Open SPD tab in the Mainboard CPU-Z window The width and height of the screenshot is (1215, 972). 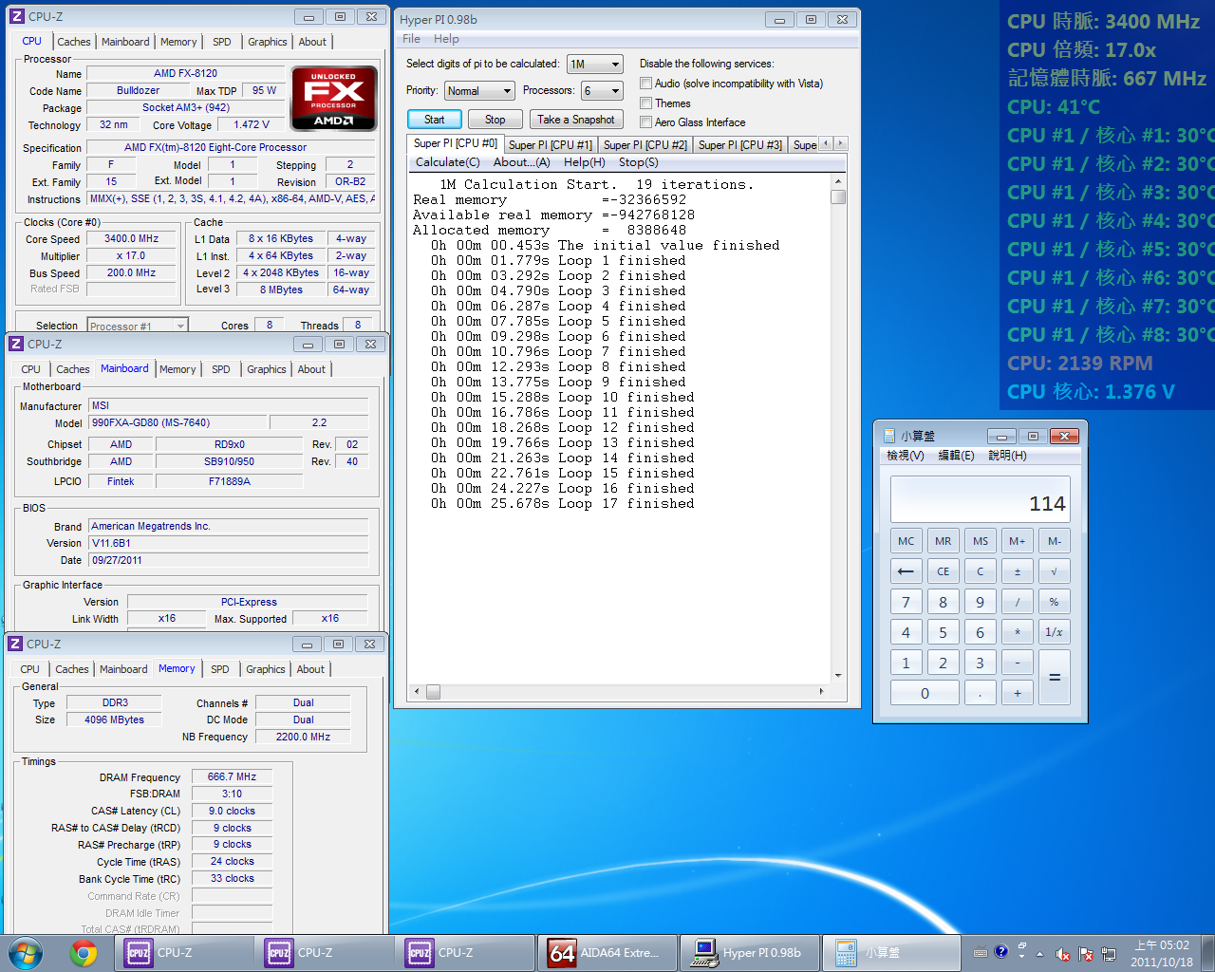pos(221,369)
